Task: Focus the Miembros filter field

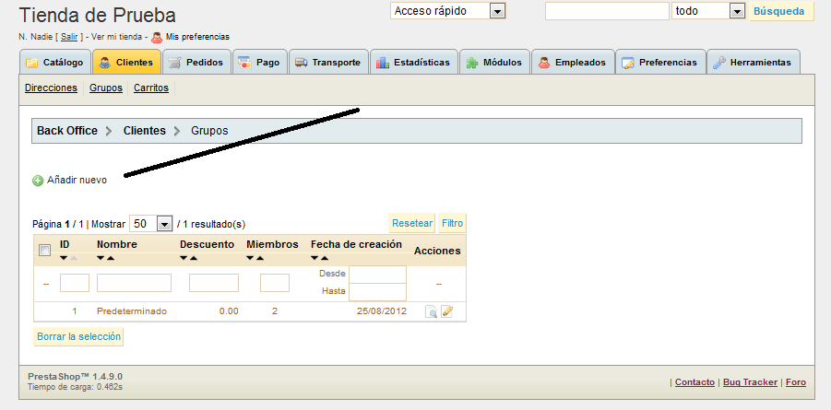Action: pyautogui.click(x=275, y=283)
